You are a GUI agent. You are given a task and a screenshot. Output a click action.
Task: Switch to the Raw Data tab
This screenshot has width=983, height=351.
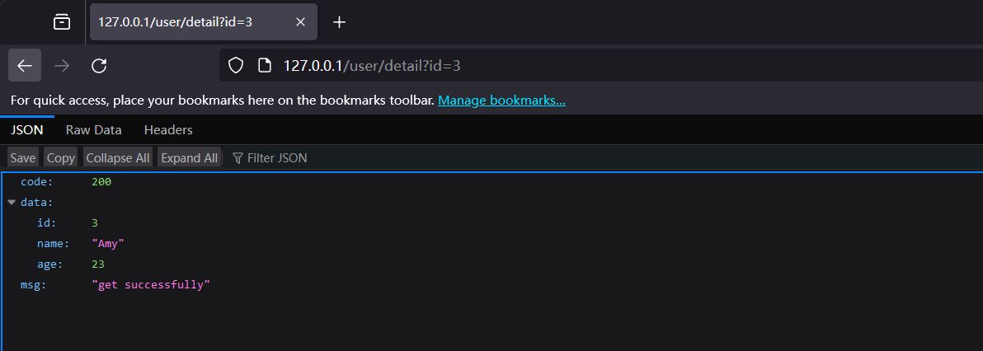pos(93,129)
